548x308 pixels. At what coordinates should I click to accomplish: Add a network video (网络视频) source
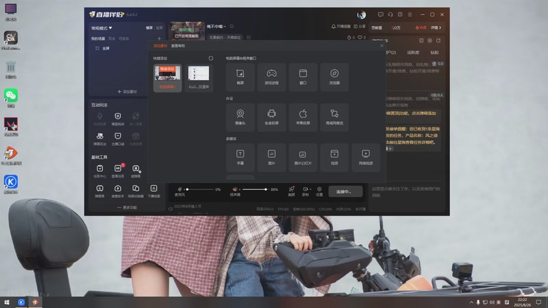point(366,157)
